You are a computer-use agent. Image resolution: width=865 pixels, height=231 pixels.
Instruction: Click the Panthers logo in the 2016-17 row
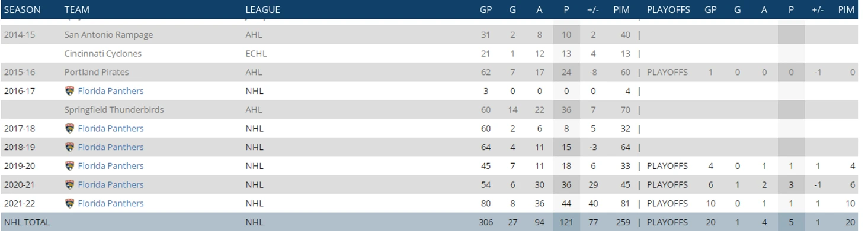[x=69, y=91]
